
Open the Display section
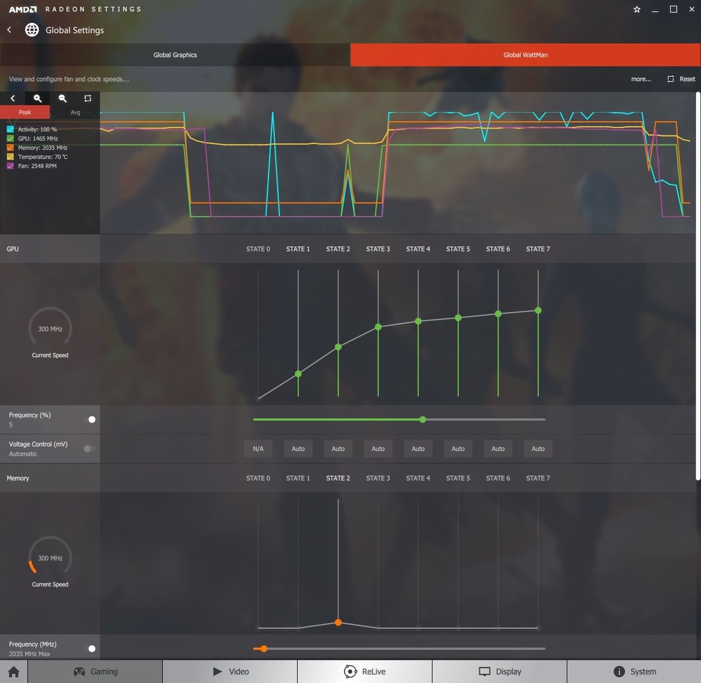coord(499,672)
